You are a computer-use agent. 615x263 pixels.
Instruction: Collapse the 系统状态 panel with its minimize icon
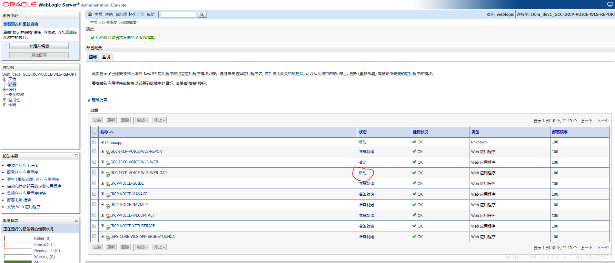click(x=76, y=220)
